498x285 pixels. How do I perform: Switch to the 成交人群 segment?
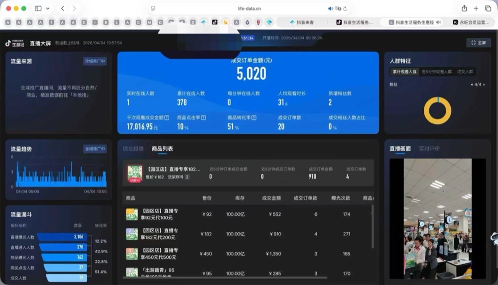tap(465, 72)
